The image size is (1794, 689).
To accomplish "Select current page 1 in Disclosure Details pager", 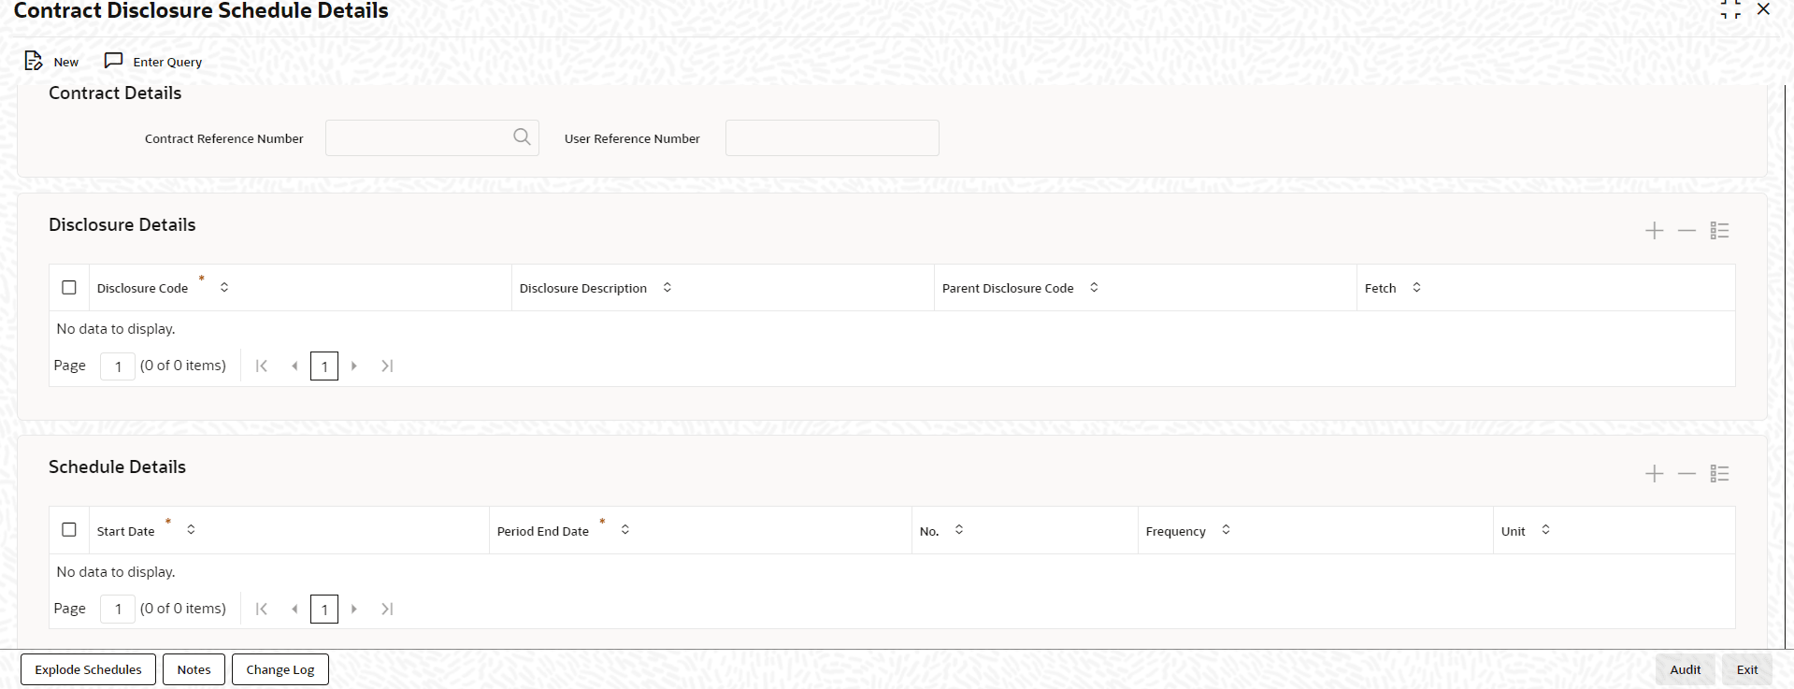I will point(324,366).
